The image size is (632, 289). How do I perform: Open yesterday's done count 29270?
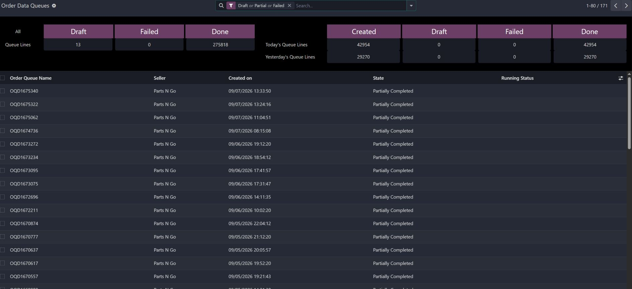coord(590,57)
